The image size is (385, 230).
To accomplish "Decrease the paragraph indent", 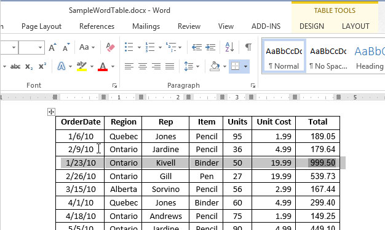I will coord(197,47).
